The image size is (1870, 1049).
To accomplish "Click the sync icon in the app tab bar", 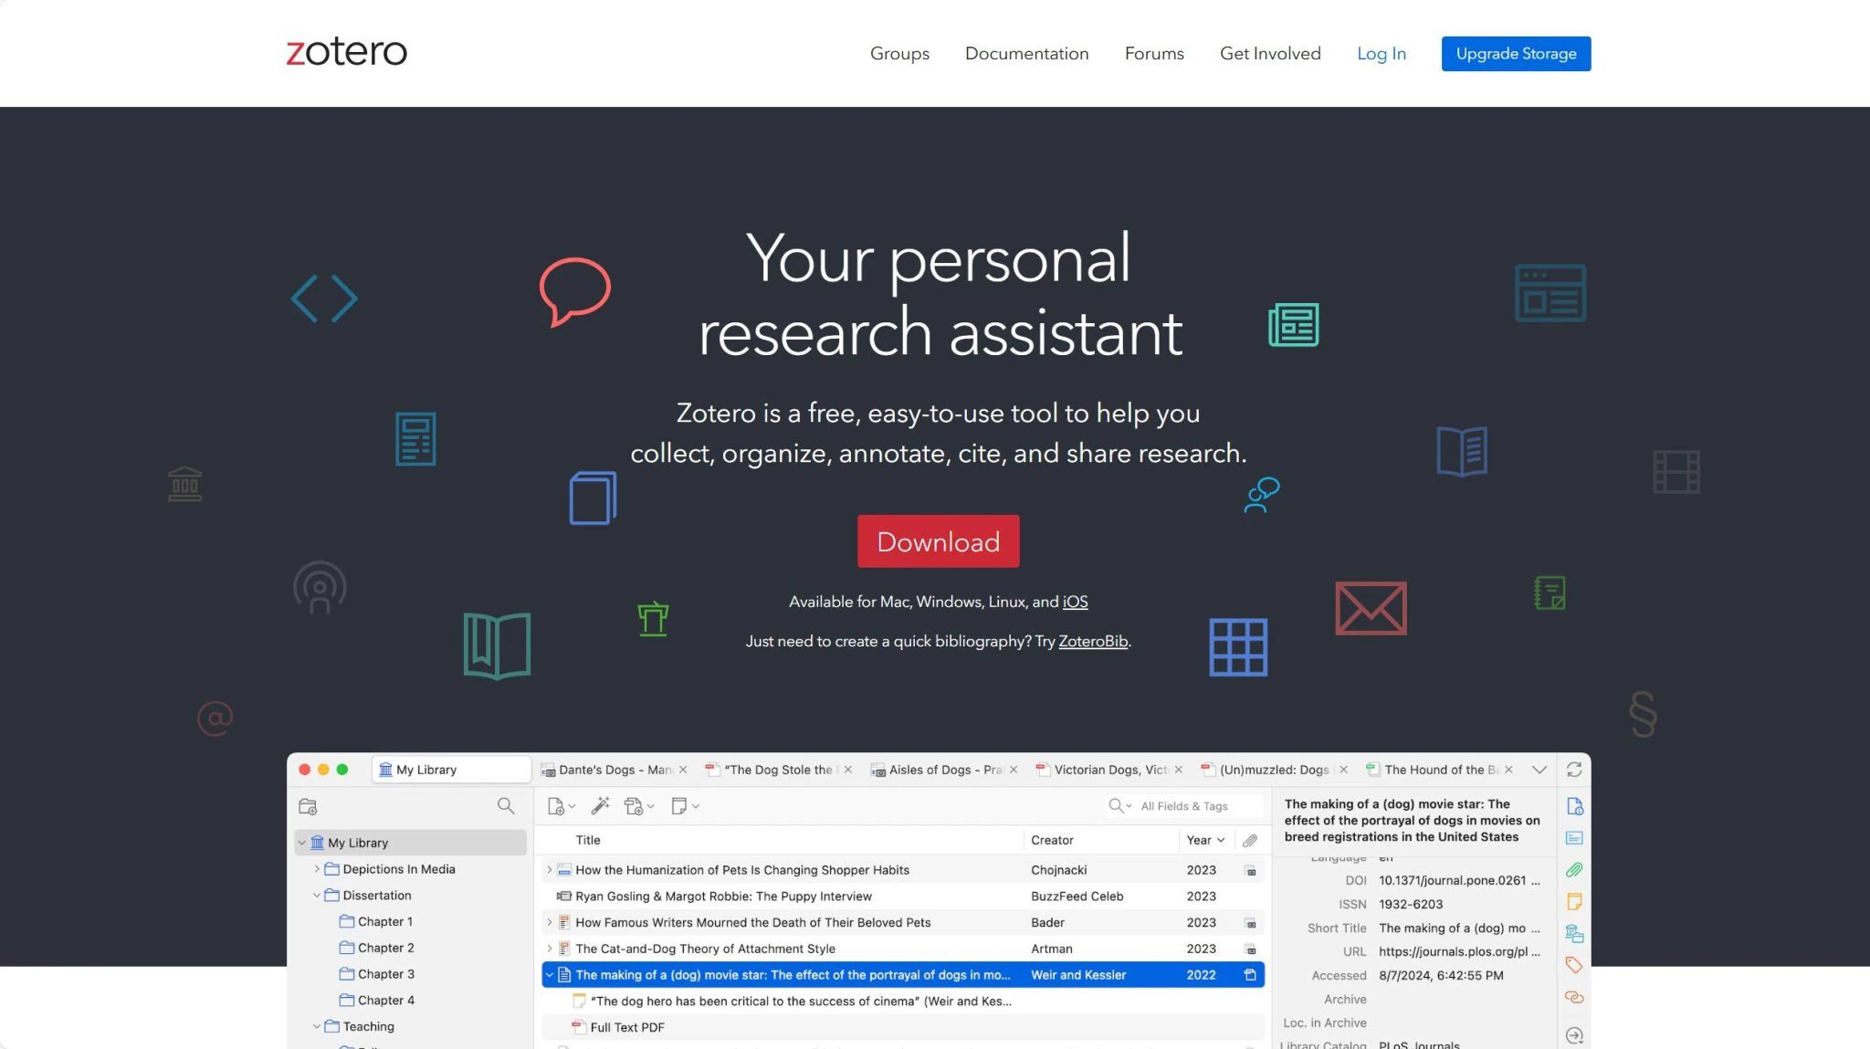I will coord(1574,770).
